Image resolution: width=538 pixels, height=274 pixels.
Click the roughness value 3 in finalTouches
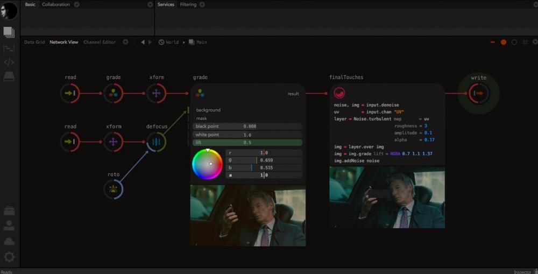click(x=426, y=126)
